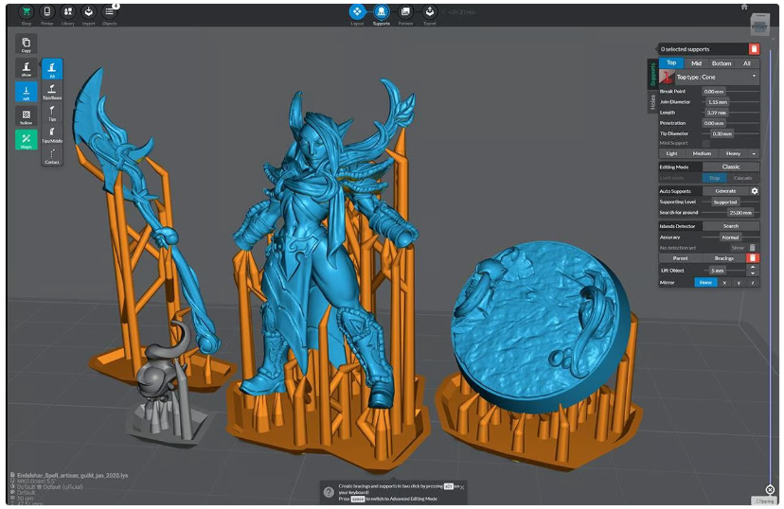The width and height of the screenshot is (784, 509).
Task: Open the Shop cart icon
Action: click(26, 12)
